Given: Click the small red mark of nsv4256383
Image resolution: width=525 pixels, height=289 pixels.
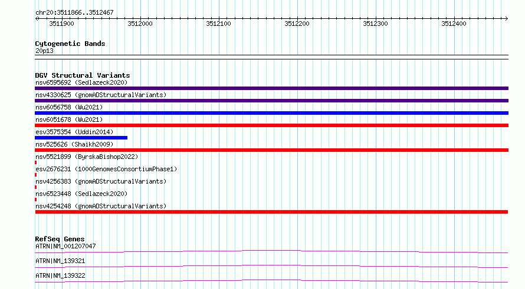Looking at the screenshot, I should [36, 187].
